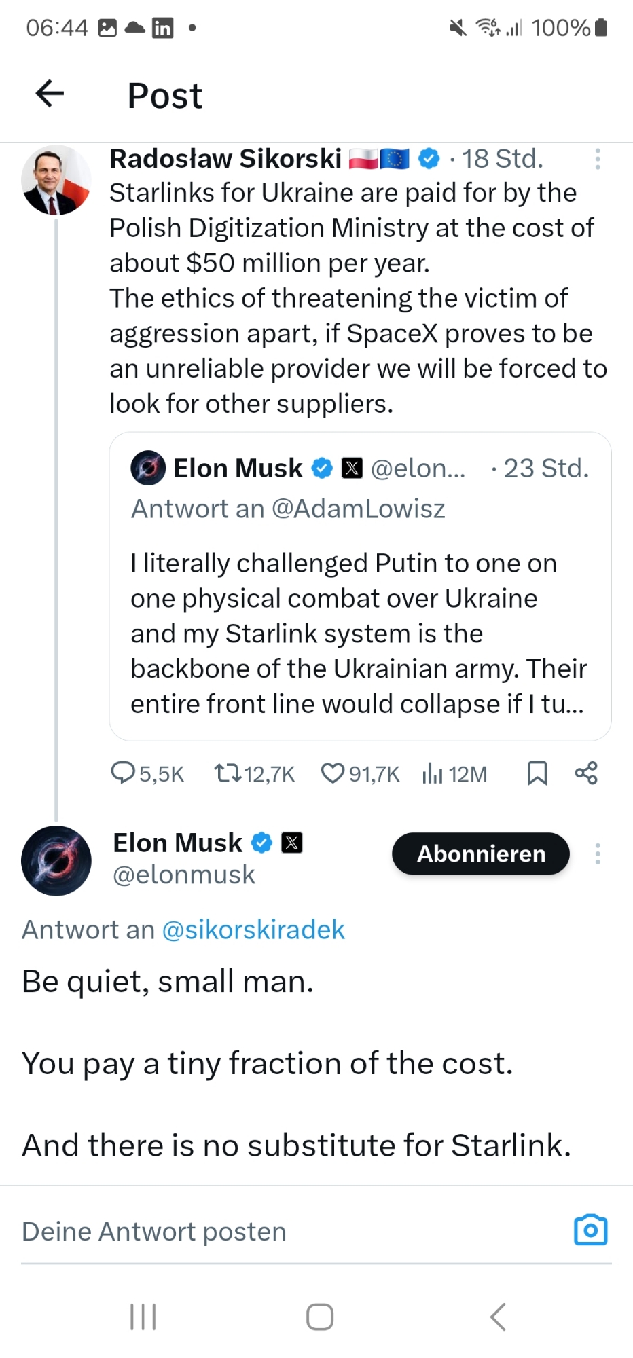Repost Sikorski's post via retweet icon
The width and height of the screenshot is (633, 1358).
[x=228, y=773]
